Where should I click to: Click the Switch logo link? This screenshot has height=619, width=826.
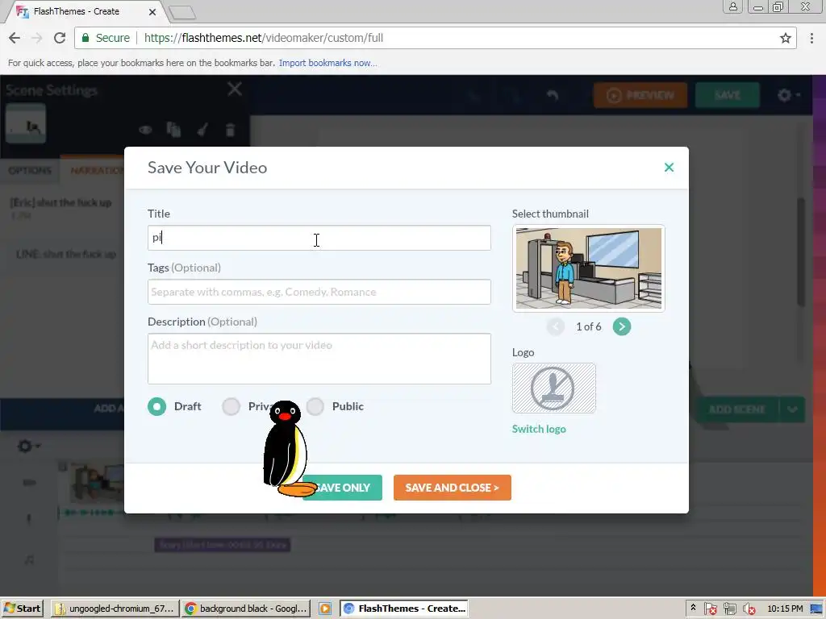coord(539,429)
